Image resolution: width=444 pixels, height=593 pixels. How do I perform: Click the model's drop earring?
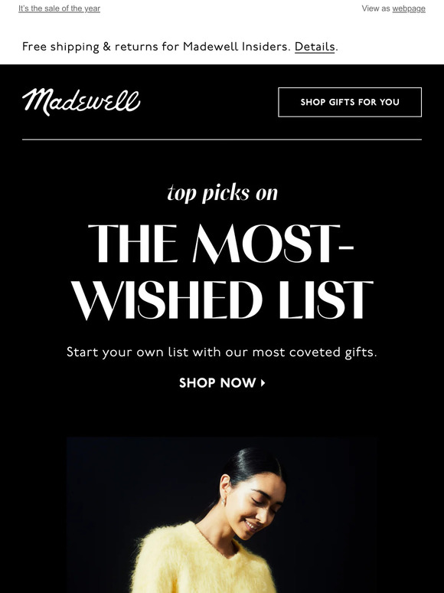224,502
